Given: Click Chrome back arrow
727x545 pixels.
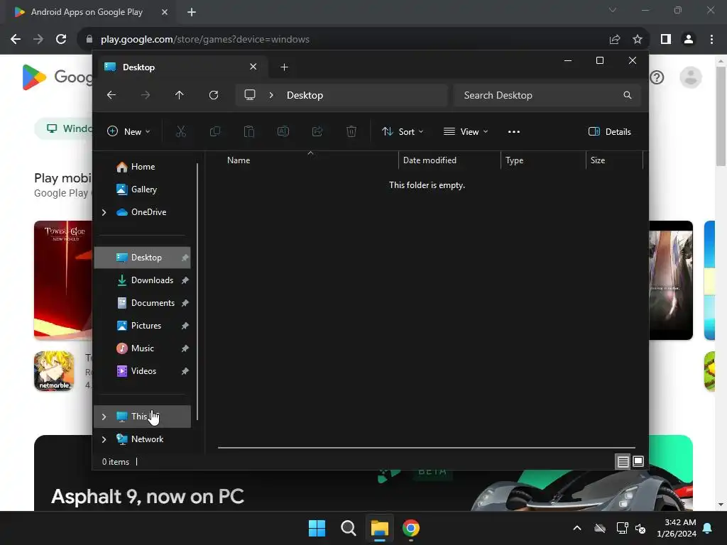Looking at the screenshot, I should (16, 40).
